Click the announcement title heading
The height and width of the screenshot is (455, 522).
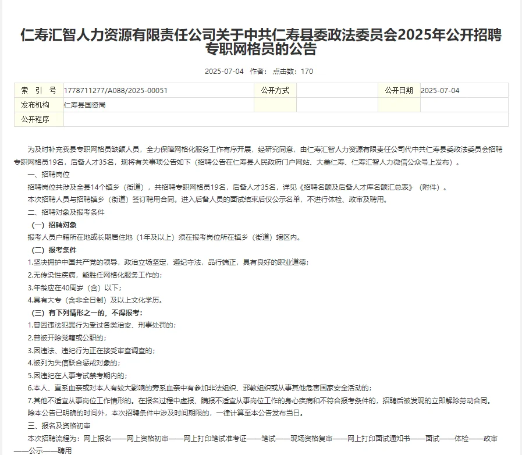261,42
